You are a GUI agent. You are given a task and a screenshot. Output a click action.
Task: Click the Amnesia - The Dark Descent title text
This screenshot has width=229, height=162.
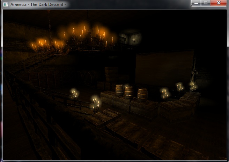(x=38, y=4)
